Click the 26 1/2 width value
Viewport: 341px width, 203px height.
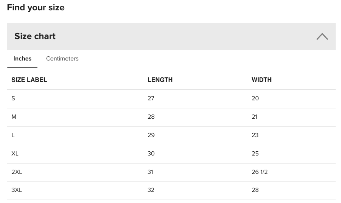[x=260, y=172]
